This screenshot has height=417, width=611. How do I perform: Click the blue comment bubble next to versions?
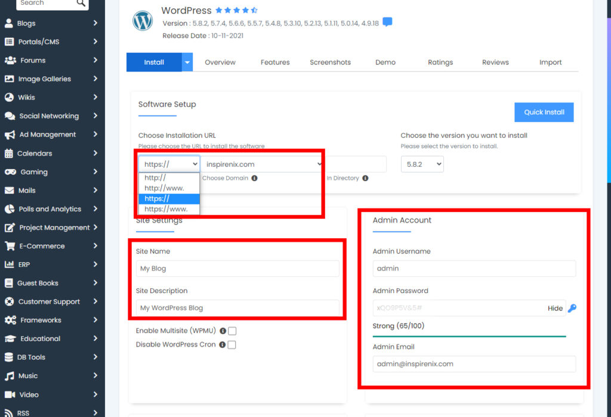[x=387, y=22]
